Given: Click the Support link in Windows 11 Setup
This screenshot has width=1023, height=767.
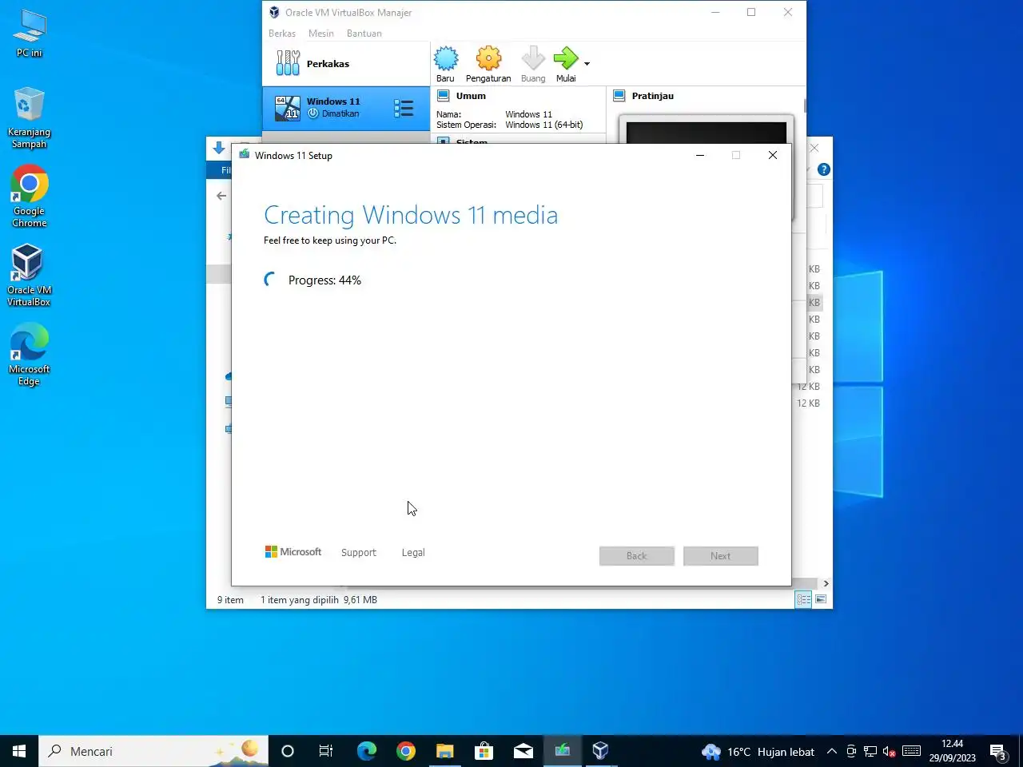Looking at the screenshot, I should (x=358, y=553).
